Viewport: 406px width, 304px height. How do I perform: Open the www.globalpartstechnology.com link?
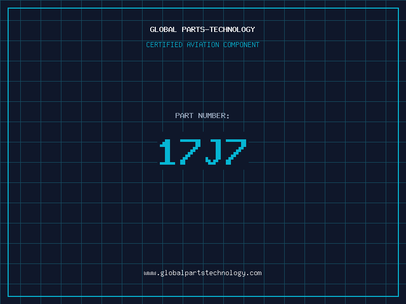click(202, 273)
